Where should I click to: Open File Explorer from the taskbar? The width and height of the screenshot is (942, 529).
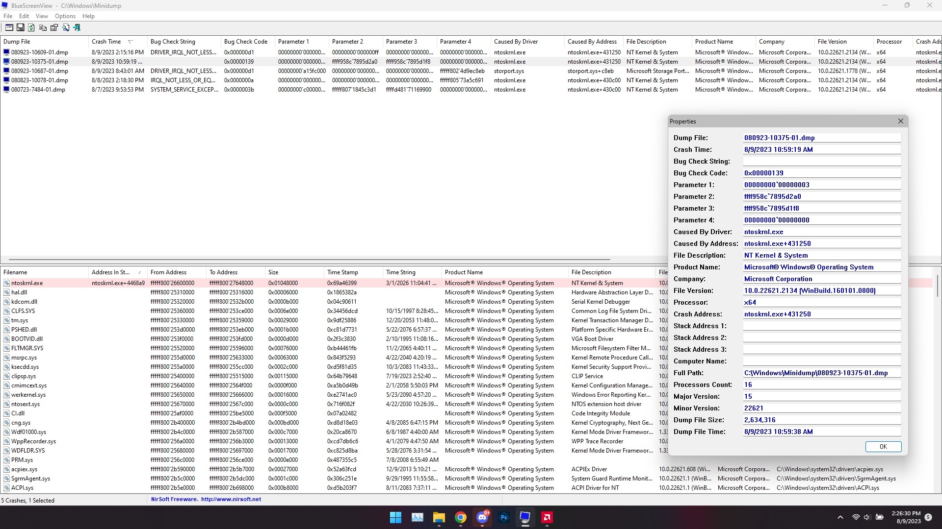coord(439,517)
